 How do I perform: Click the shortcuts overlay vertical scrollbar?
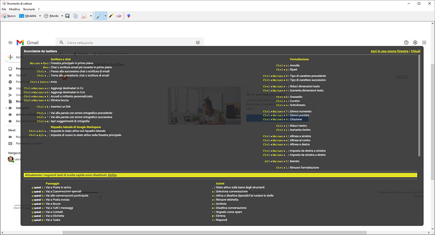tap(419, 106)
